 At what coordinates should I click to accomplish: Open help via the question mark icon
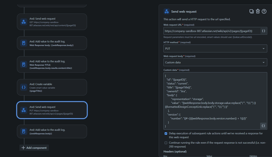click(x=264, y=11)
